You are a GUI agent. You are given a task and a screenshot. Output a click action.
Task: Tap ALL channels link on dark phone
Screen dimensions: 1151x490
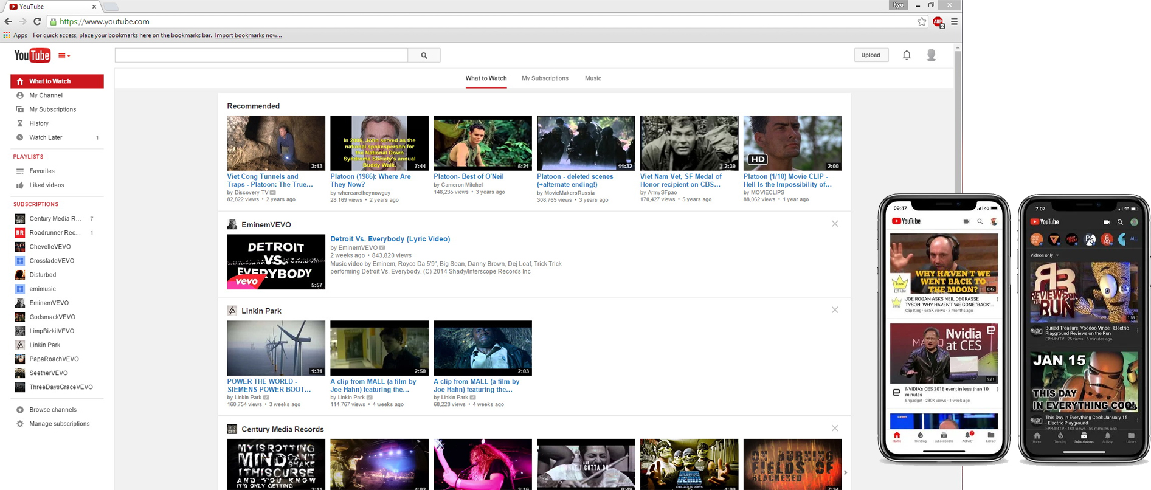click(x=1133, y=240)
